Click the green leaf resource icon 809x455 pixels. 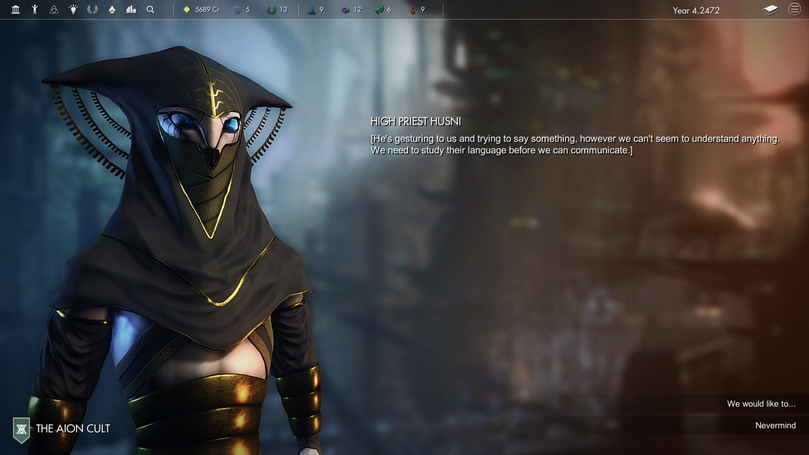tap(380, 9)
